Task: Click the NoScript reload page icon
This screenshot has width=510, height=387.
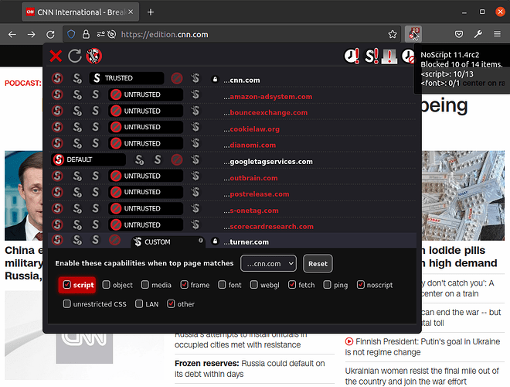Action: [x=75, y=56]
